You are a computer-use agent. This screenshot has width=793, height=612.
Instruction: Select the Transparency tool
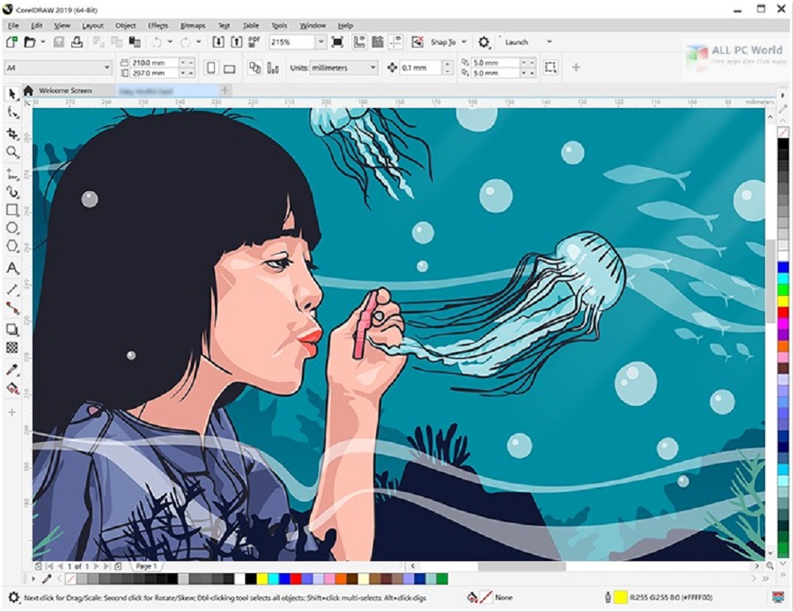pos(12,347)
